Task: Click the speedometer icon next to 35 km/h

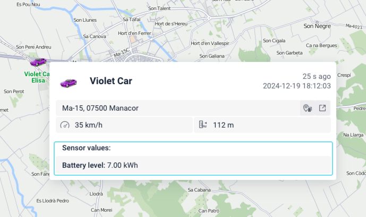Action: [65, 125]
